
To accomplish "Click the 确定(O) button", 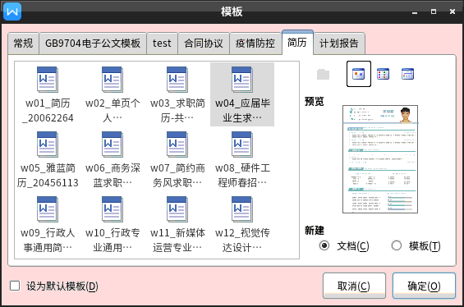I will pyautogui.click(x=424, y=286).
